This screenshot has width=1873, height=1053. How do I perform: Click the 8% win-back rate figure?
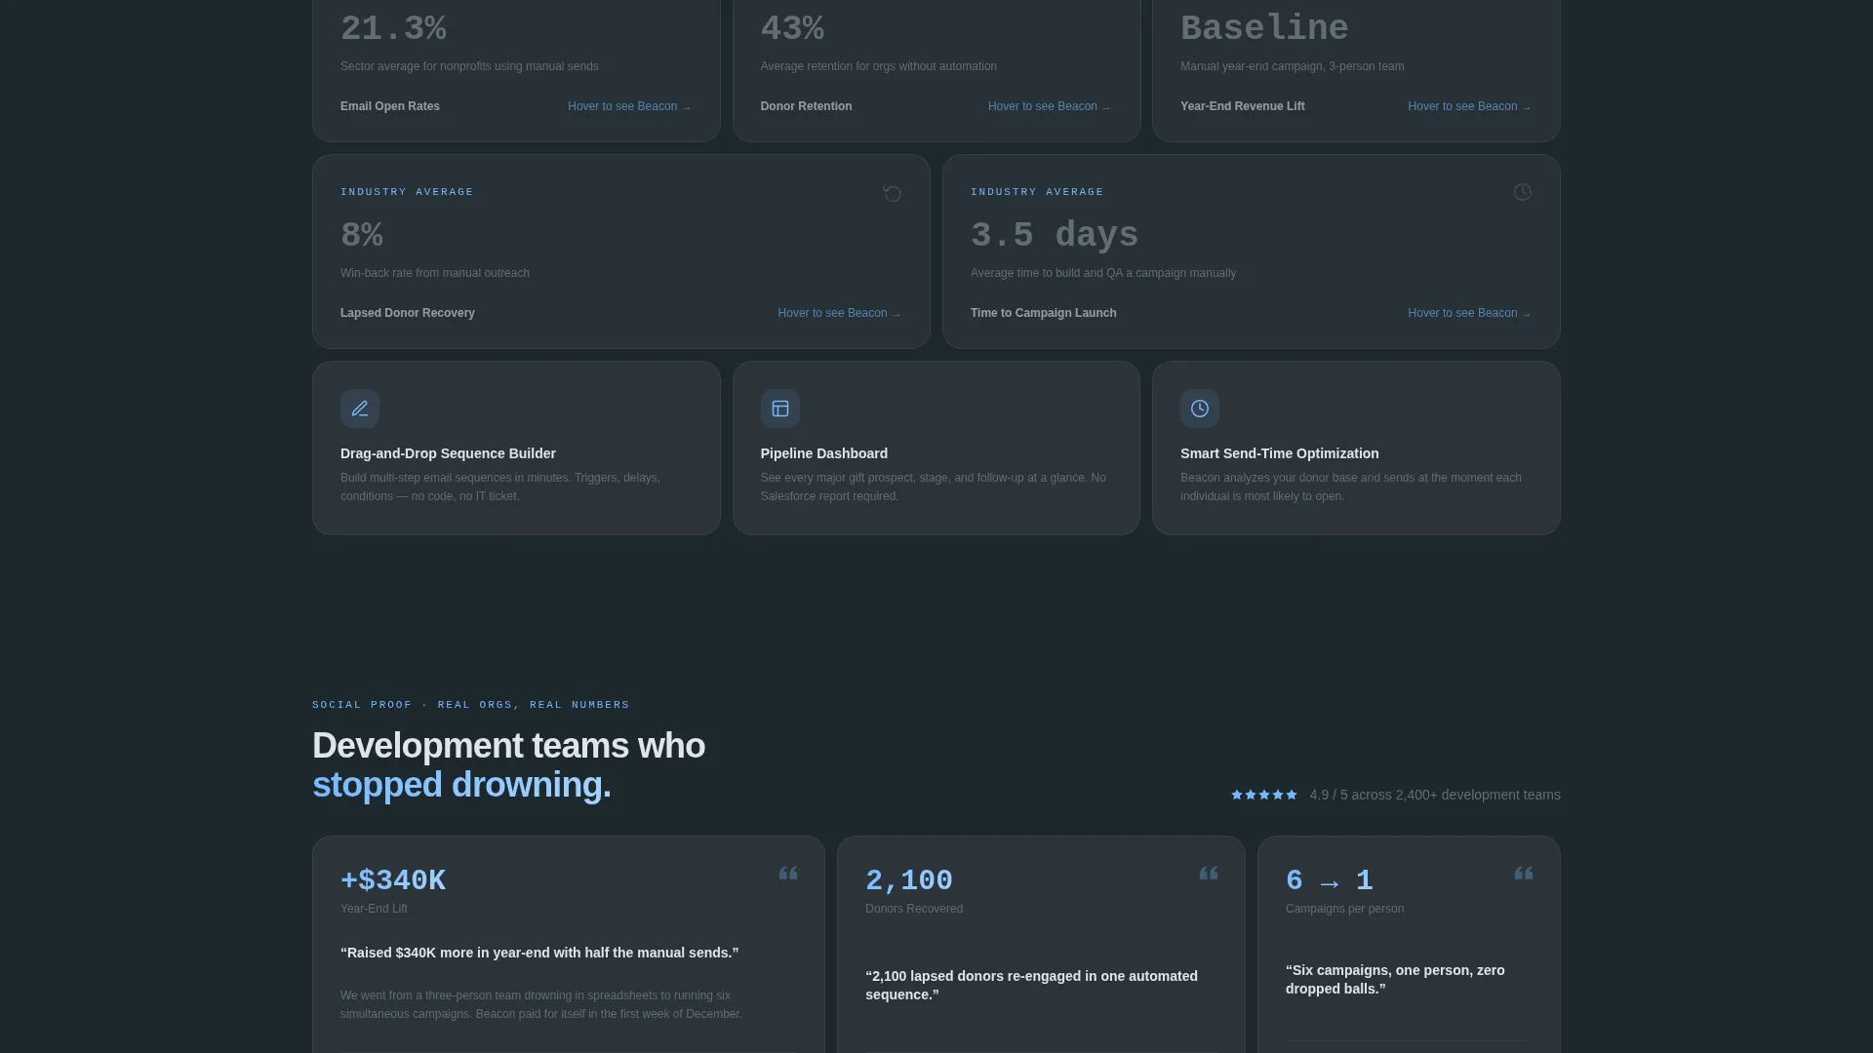362,235
